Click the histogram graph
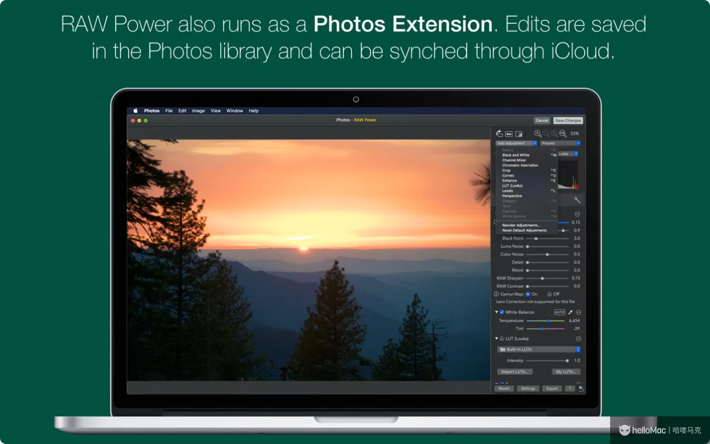This screenshot has width=710, height=444. point(568,174)
